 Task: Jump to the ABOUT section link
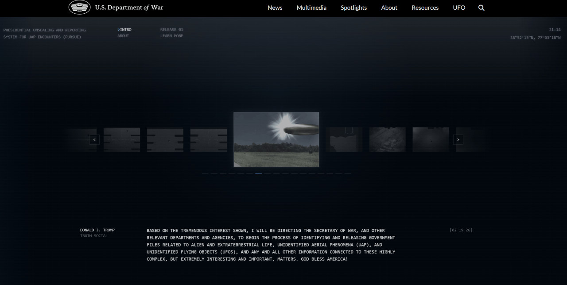tap(123, 36)
